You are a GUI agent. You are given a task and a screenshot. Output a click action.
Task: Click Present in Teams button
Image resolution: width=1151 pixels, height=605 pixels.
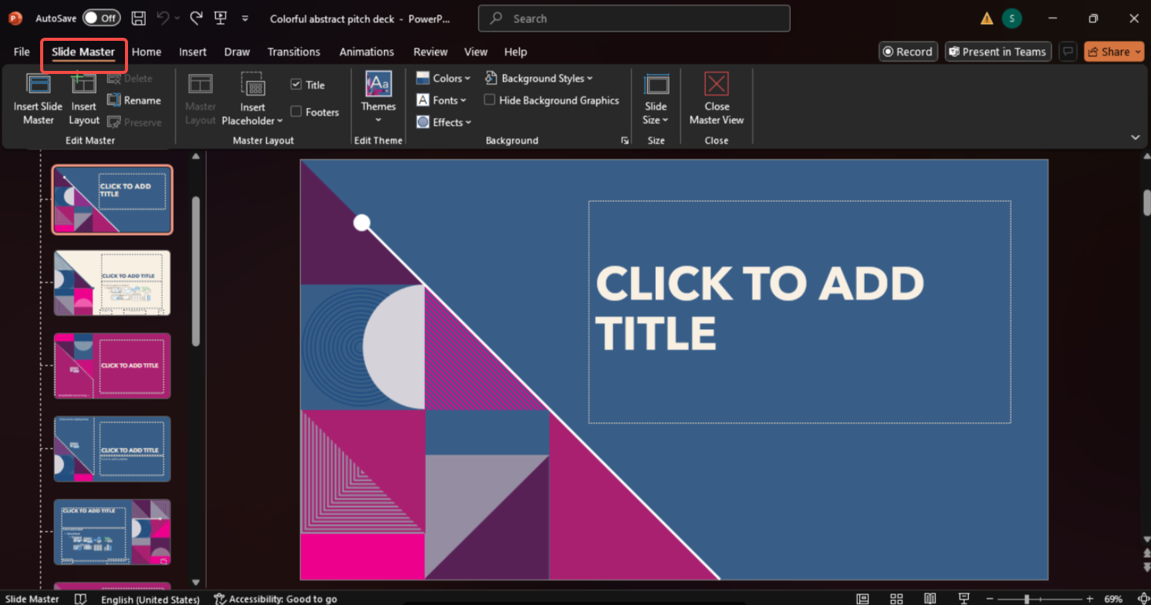click(998, 52)
